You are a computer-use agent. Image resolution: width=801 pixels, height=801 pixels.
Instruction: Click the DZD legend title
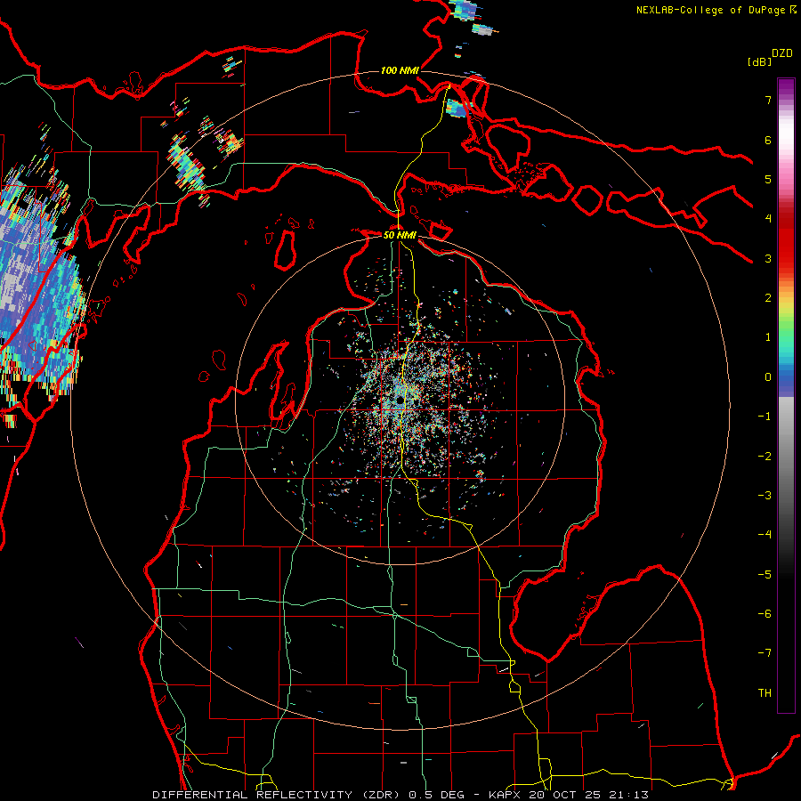[x=782, y=53]
